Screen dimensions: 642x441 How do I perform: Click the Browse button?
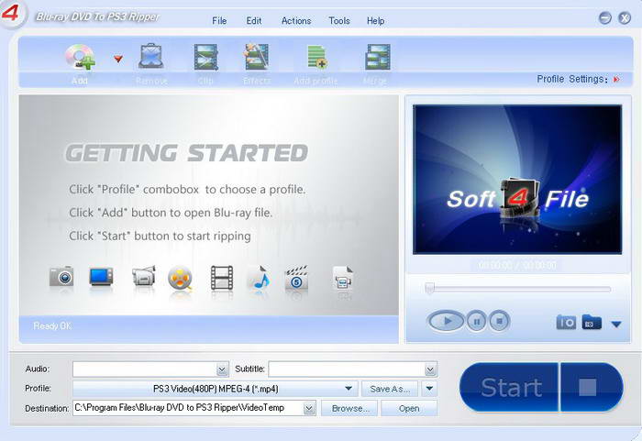tap(349, 408)
